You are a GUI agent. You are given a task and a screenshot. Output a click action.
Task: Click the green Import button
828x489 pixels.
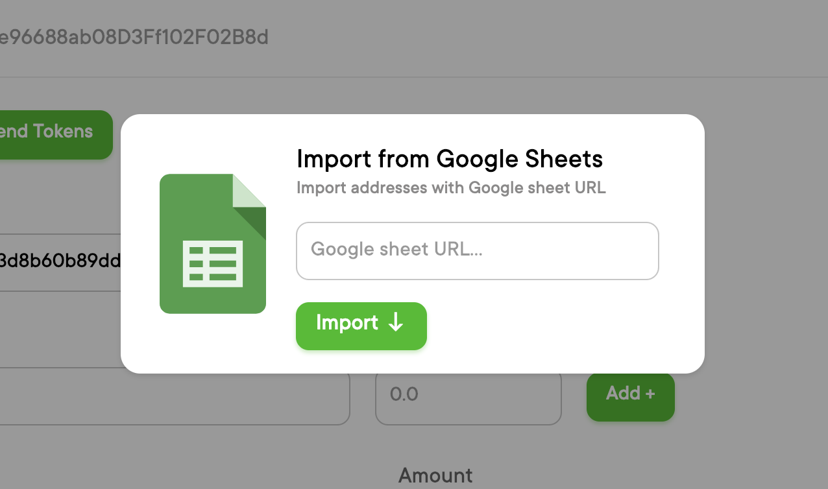coord(361,326)
